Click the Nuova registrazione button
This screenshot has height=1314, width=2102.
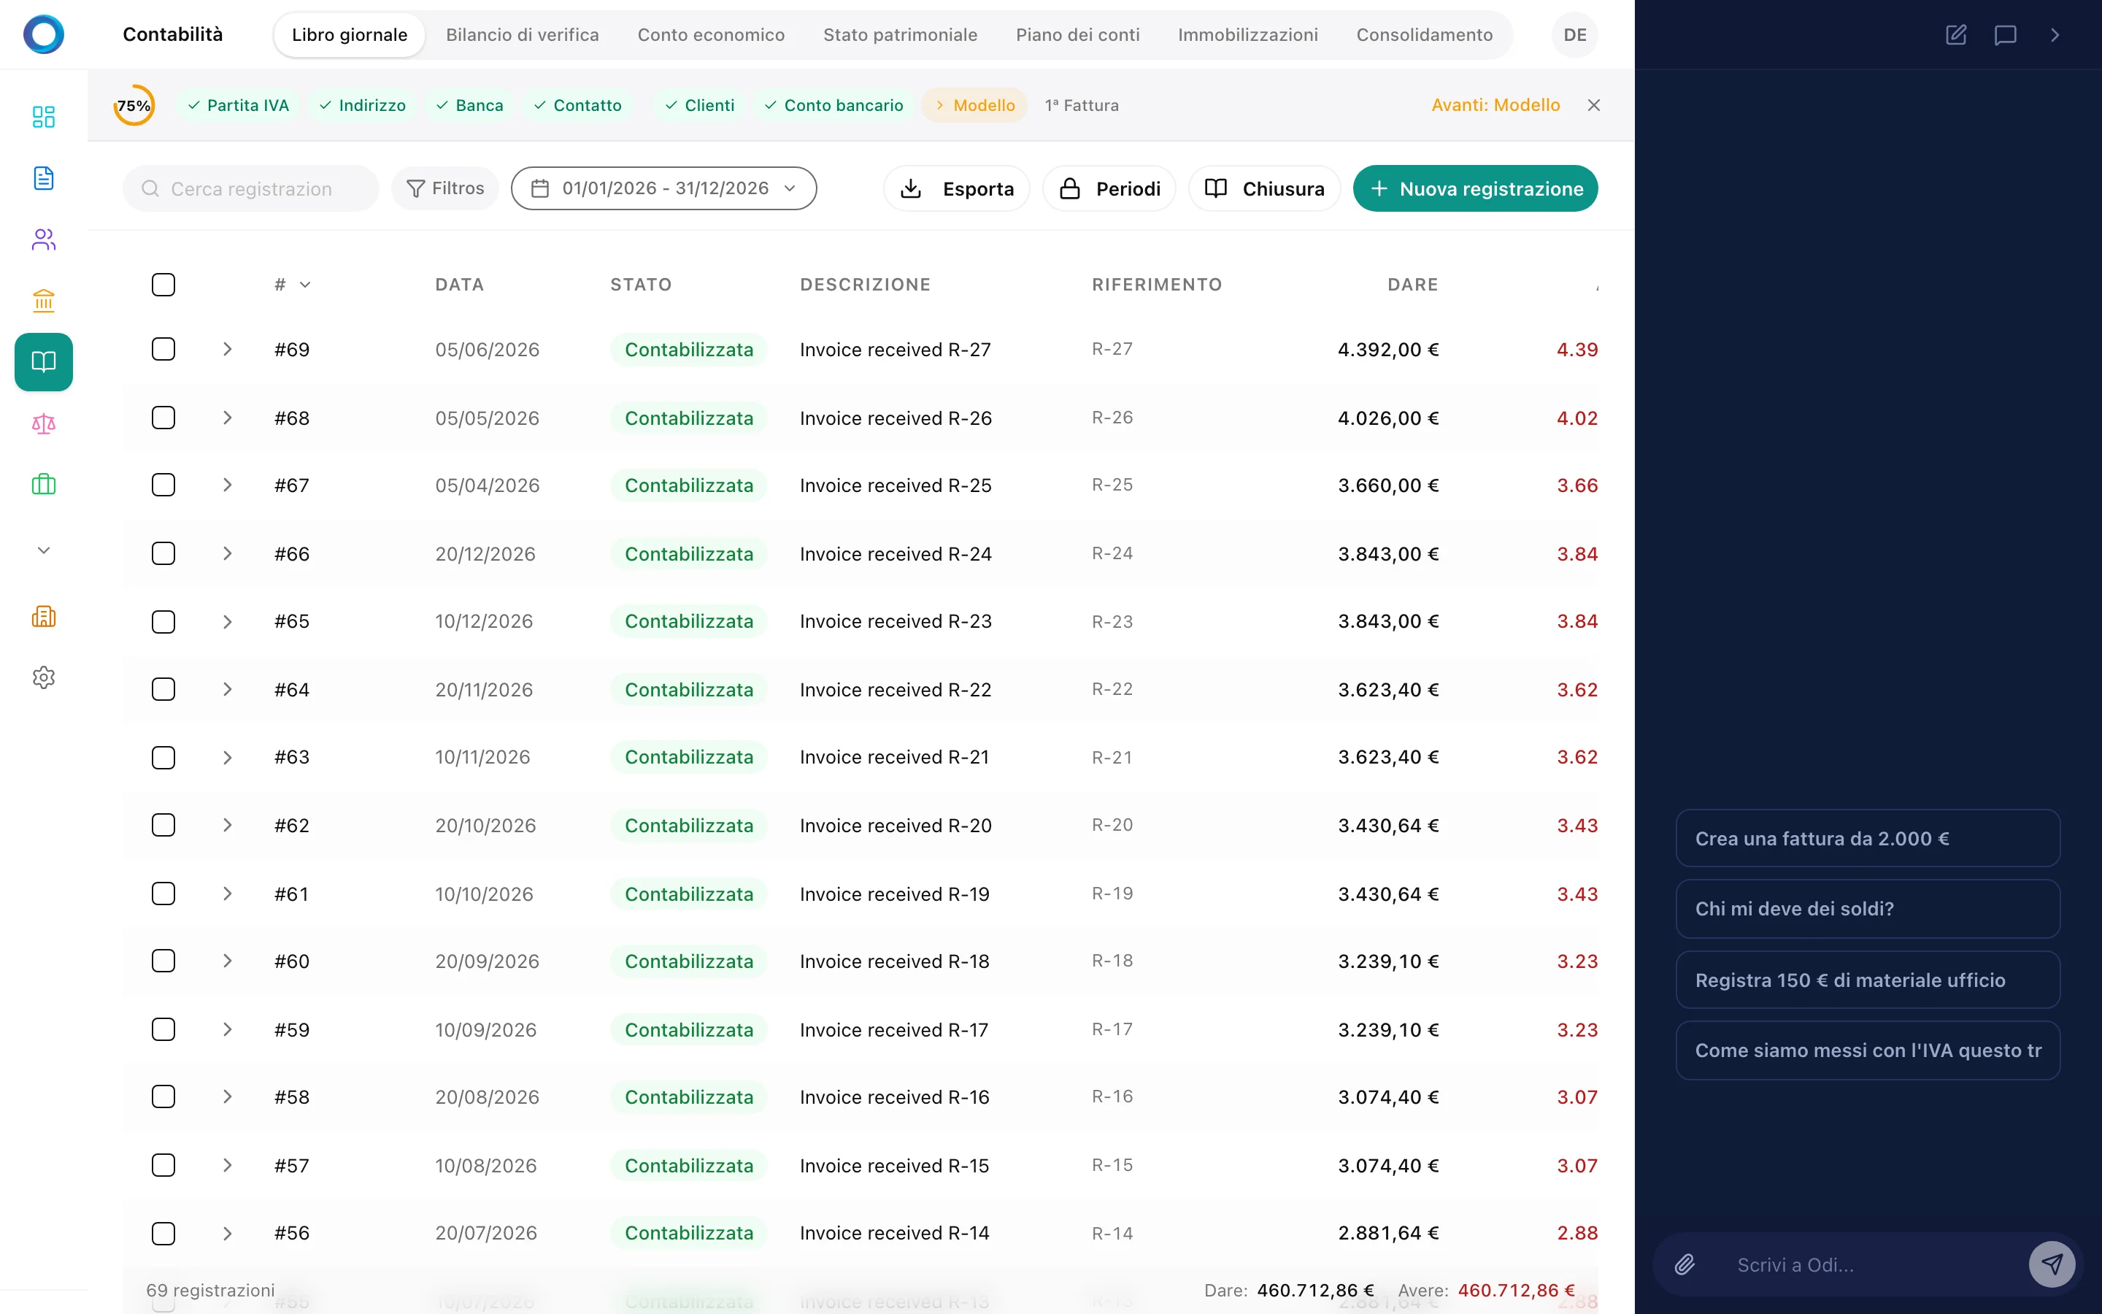(x=1475, y=188)
